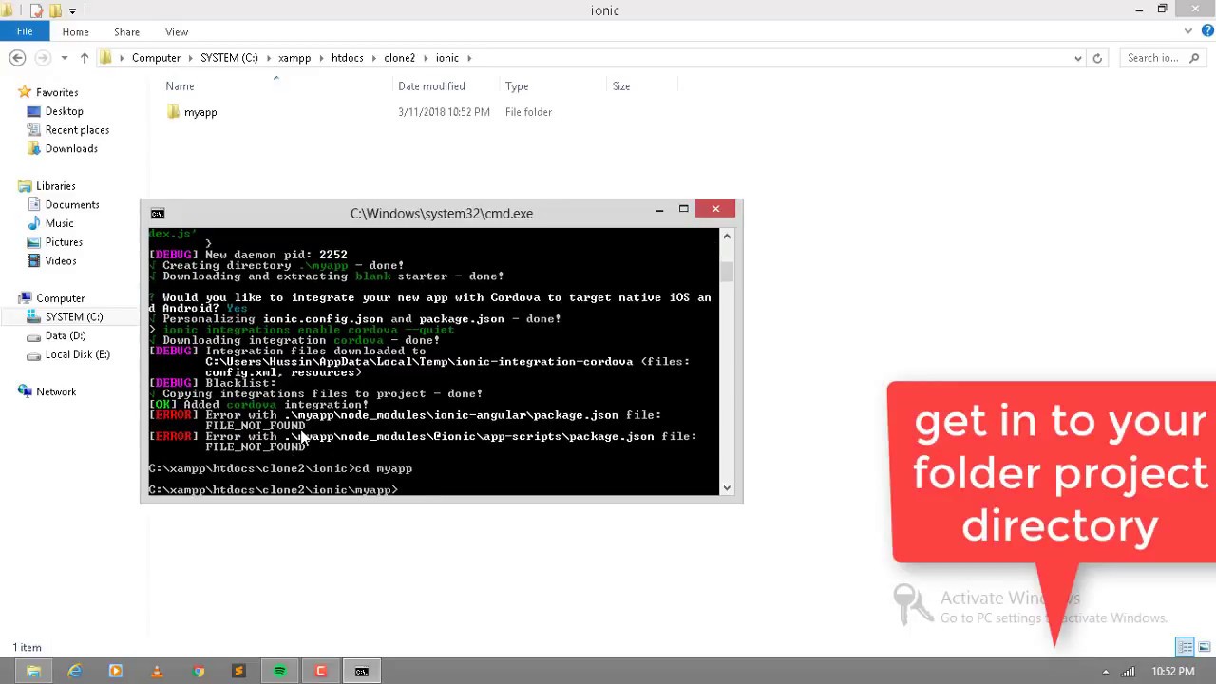Click the cmd.exe scroll down arrow
The height and width of the screenshot is (684, 1216).
click(x=727, y=488)
